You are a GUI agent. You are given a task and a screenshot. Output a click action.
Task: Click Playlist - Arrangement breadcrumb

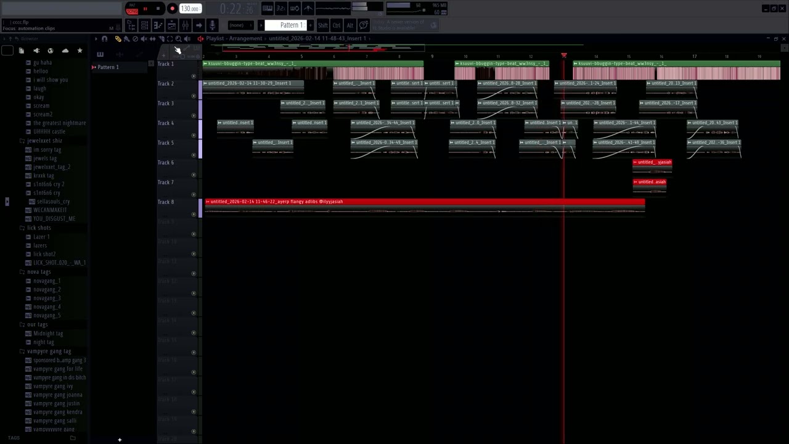[x=234, y=38]
